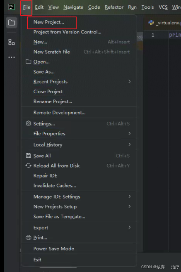The image size is (181, 272).
Task: Expand the File Properties submenu arrow
Action: coord(129,133)
